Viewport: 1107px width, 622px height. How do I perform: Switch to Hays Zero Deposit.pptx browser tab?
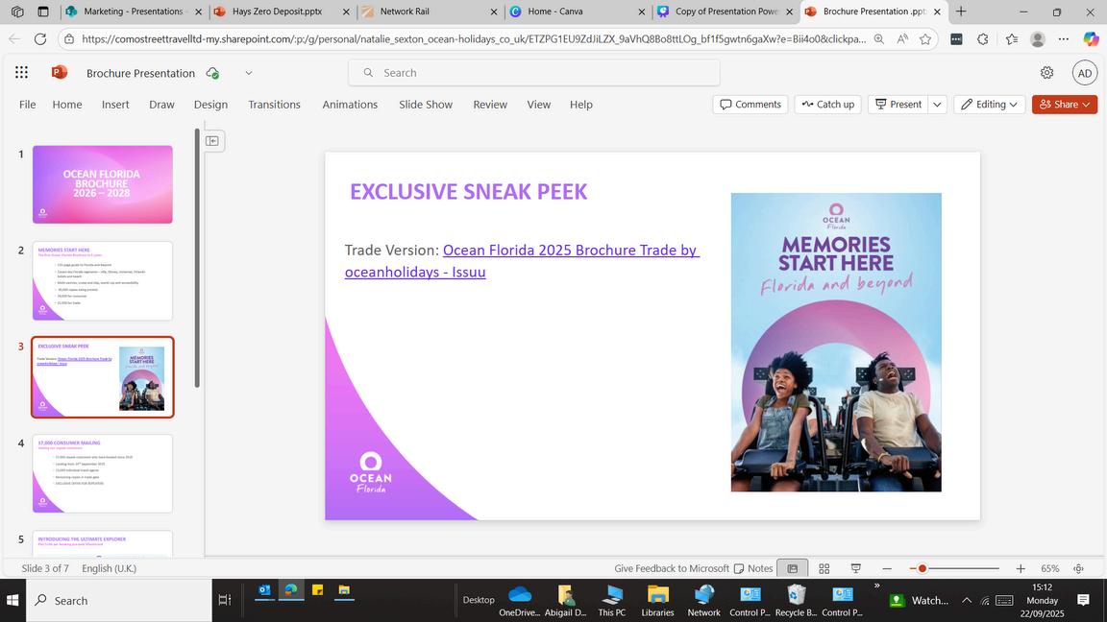pyautogui.click(x=282, y=12)
